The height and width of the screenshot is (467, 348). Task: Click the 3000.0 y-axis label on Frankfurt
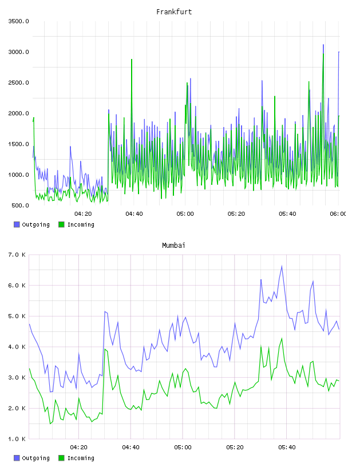[x=18, y=52]
